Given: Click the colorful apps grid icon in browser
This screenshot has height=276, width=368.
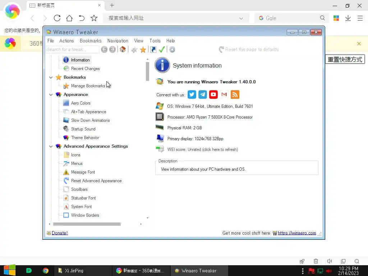Looking at the screenshot, I should click(x=336, y=18).
